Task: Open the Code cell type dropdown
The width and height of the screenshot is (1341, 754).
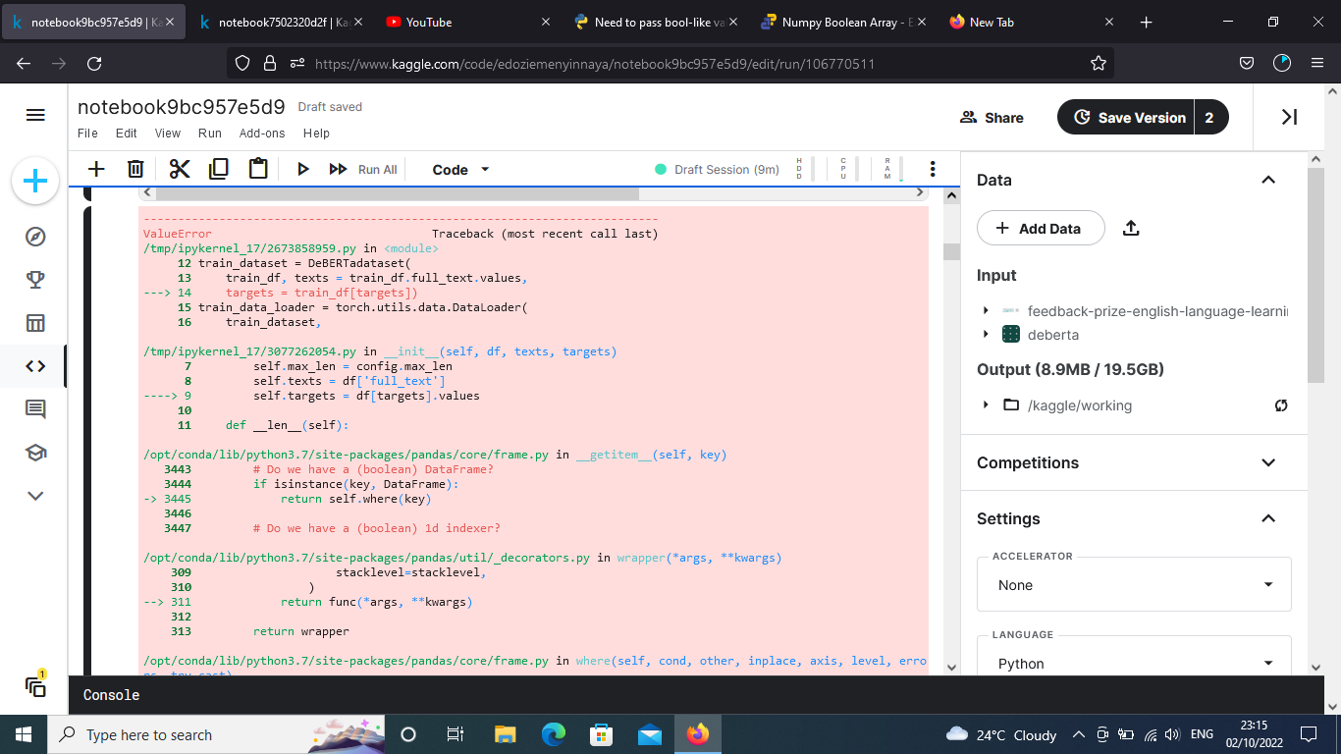Action: (460, 170)
